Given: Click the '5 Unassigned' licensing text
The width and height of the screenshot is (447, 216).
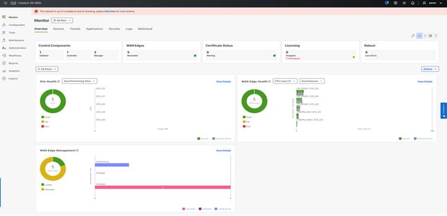Looking at the screenshot, I should tap(293, 58).
